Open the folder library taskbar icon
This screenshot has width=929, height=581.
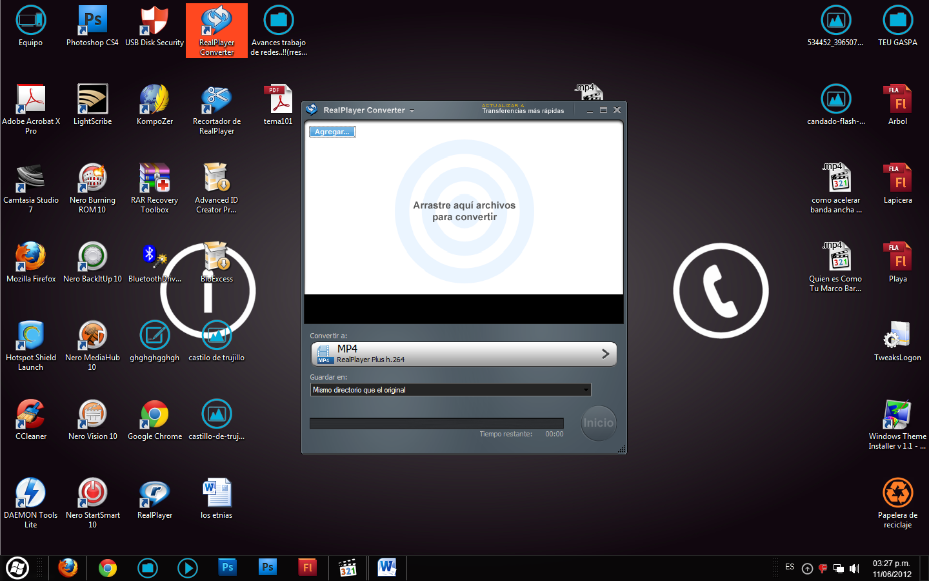(148, 568)
